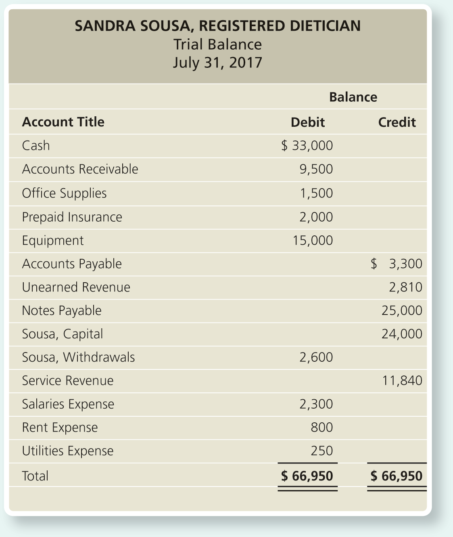Select the Credit column header

(397, 122)
